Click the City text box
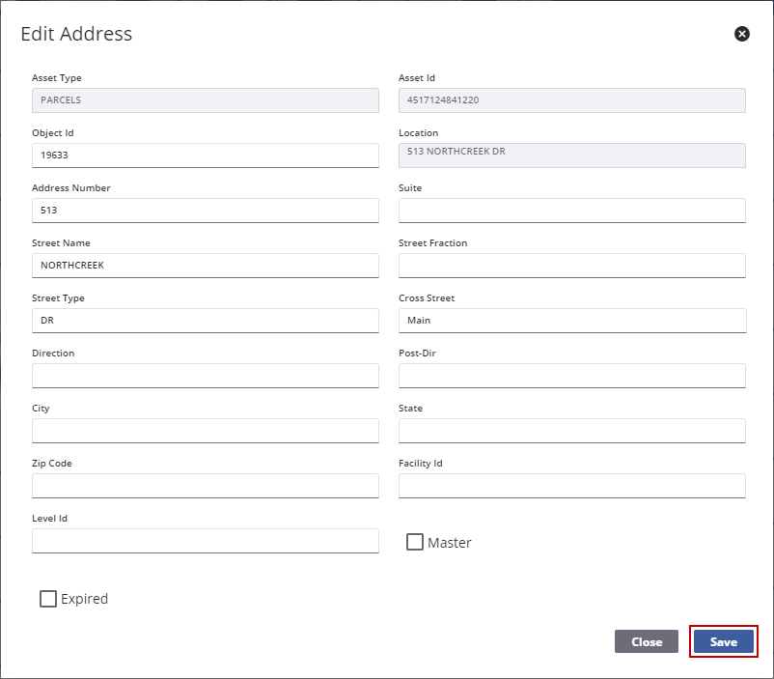Screen dimensions: 774x679 [x=206, y=431]
